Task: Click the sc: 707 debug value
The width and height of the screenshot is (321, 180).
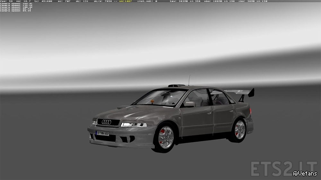Action: coord(64,1)
